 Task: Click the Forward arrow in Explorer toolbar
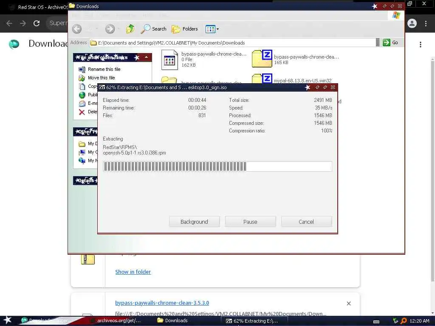point(110,29)
